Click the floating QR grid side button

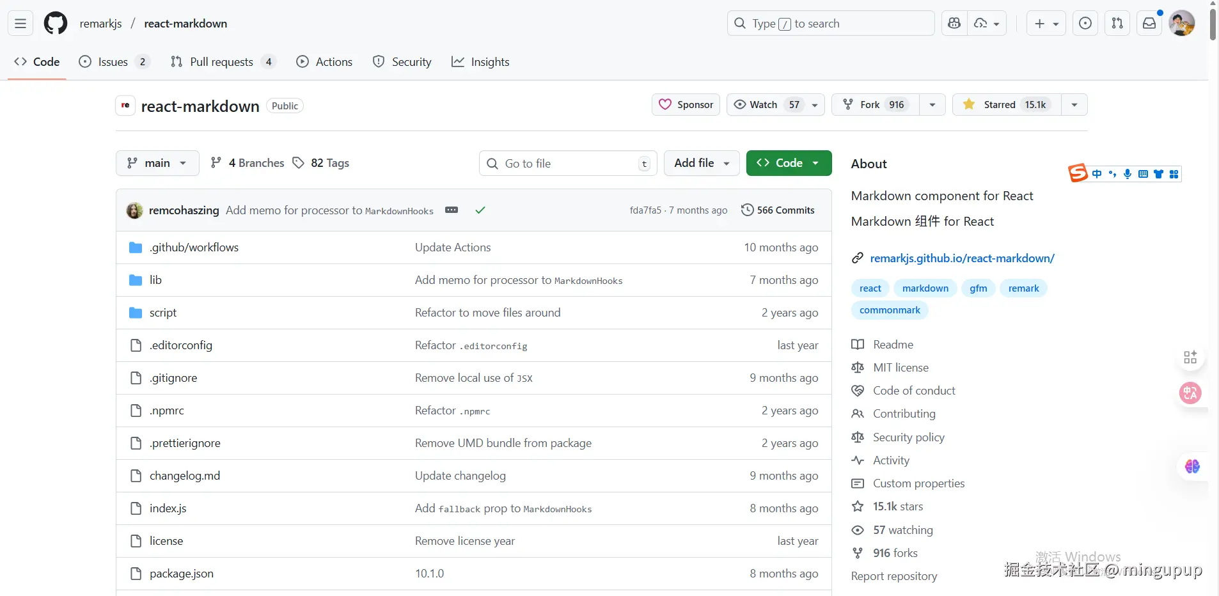(x=1190, y=357)
